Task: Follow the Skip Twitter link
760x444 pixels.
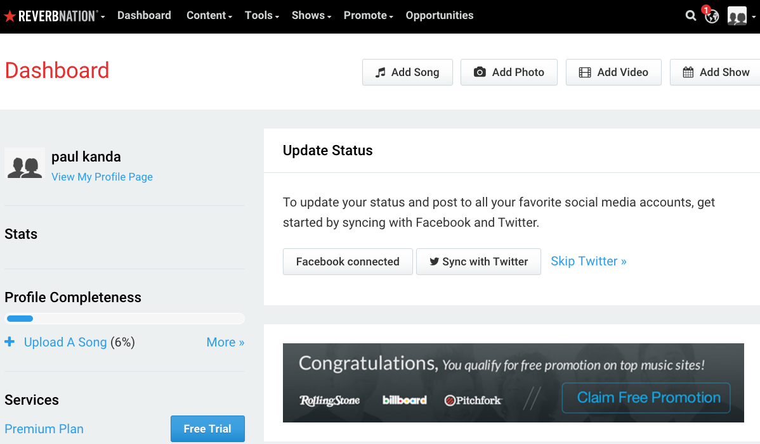Action: pos(589,261)
